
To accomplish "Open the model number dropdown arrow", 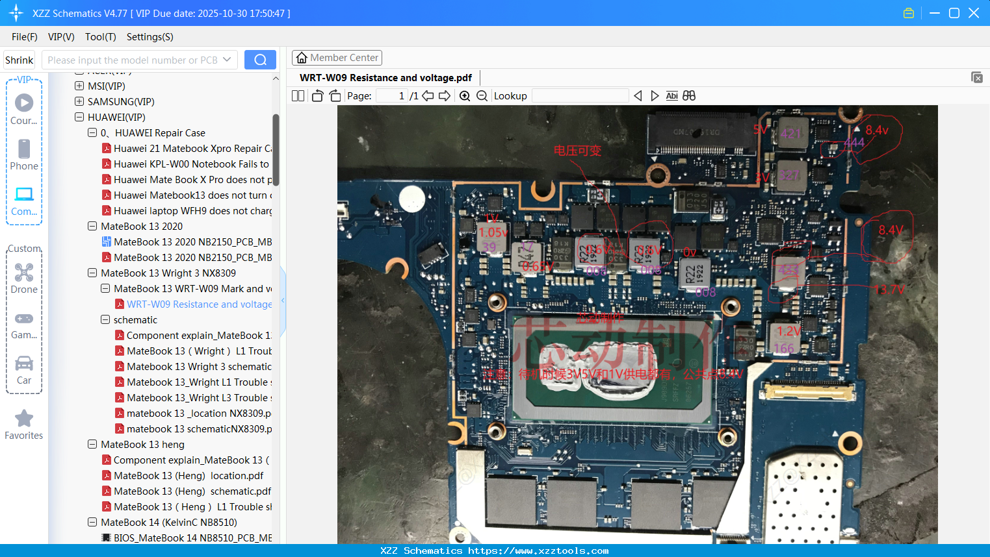I will (x=227, y=60).
